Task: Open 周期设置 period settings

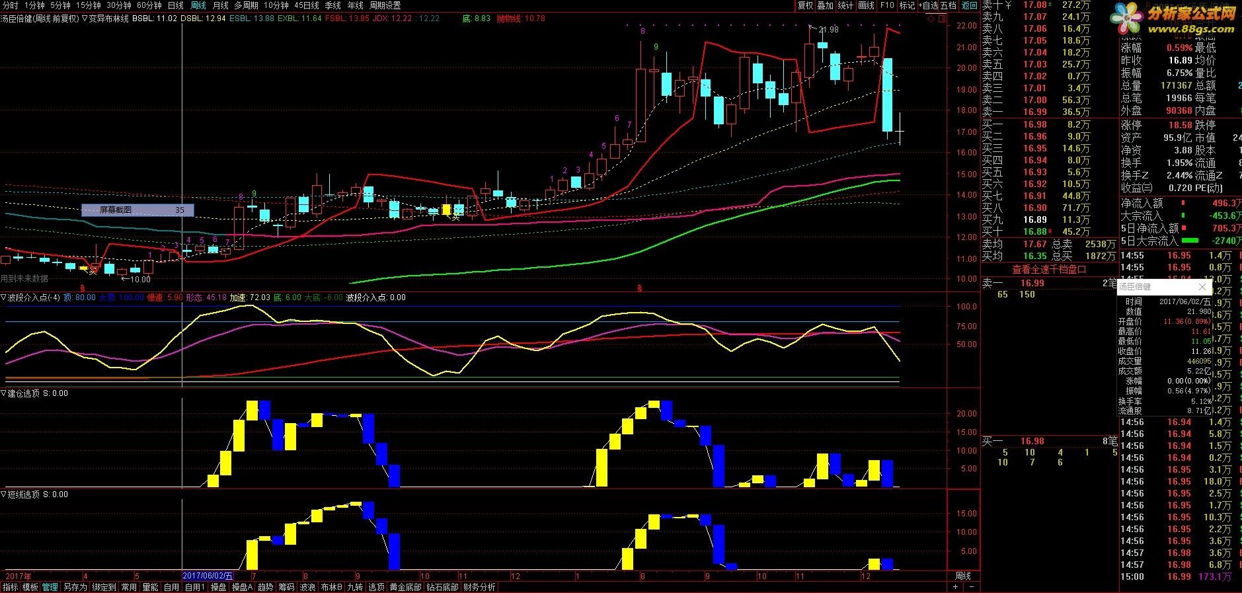Action: coord(385,5)
